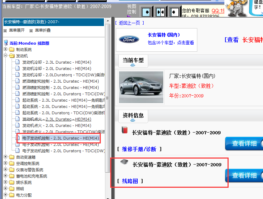Click 包含16个车型,点击查看 link
The image size is (263, 199).
coord(171,43)
